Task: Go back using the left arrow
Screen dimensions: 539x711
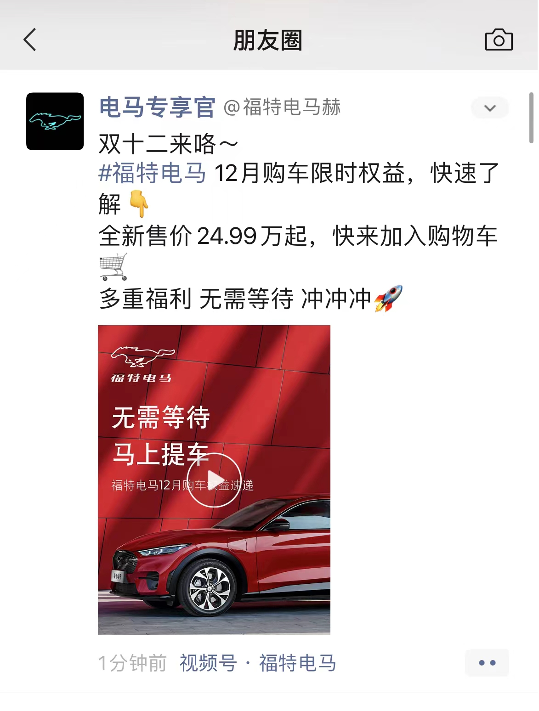Action: coord(30,40)
